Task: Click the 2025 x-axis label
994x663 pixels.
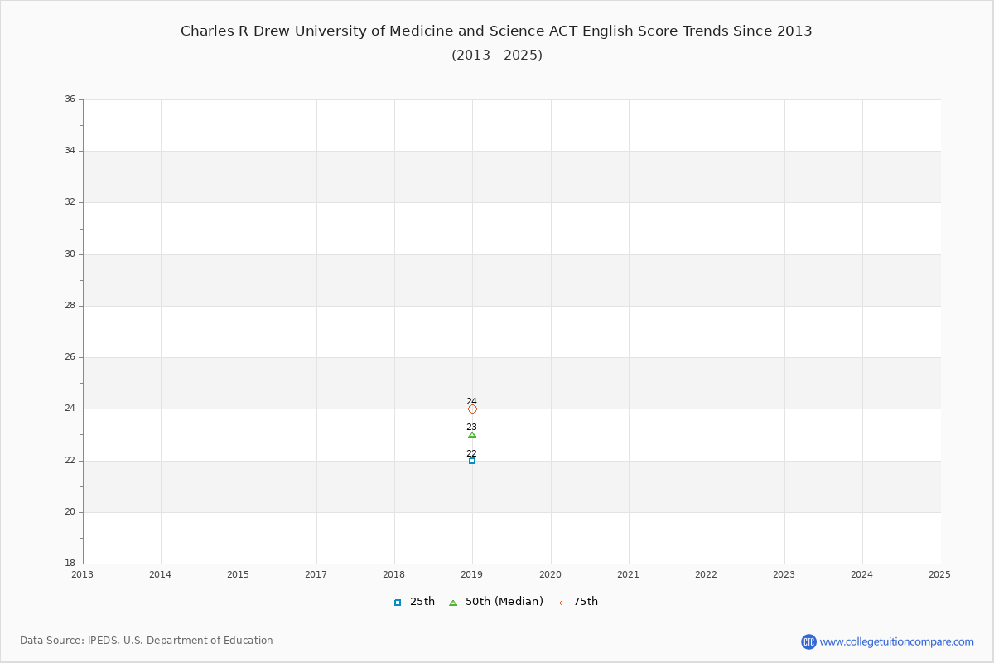Action: click(940, 574)
